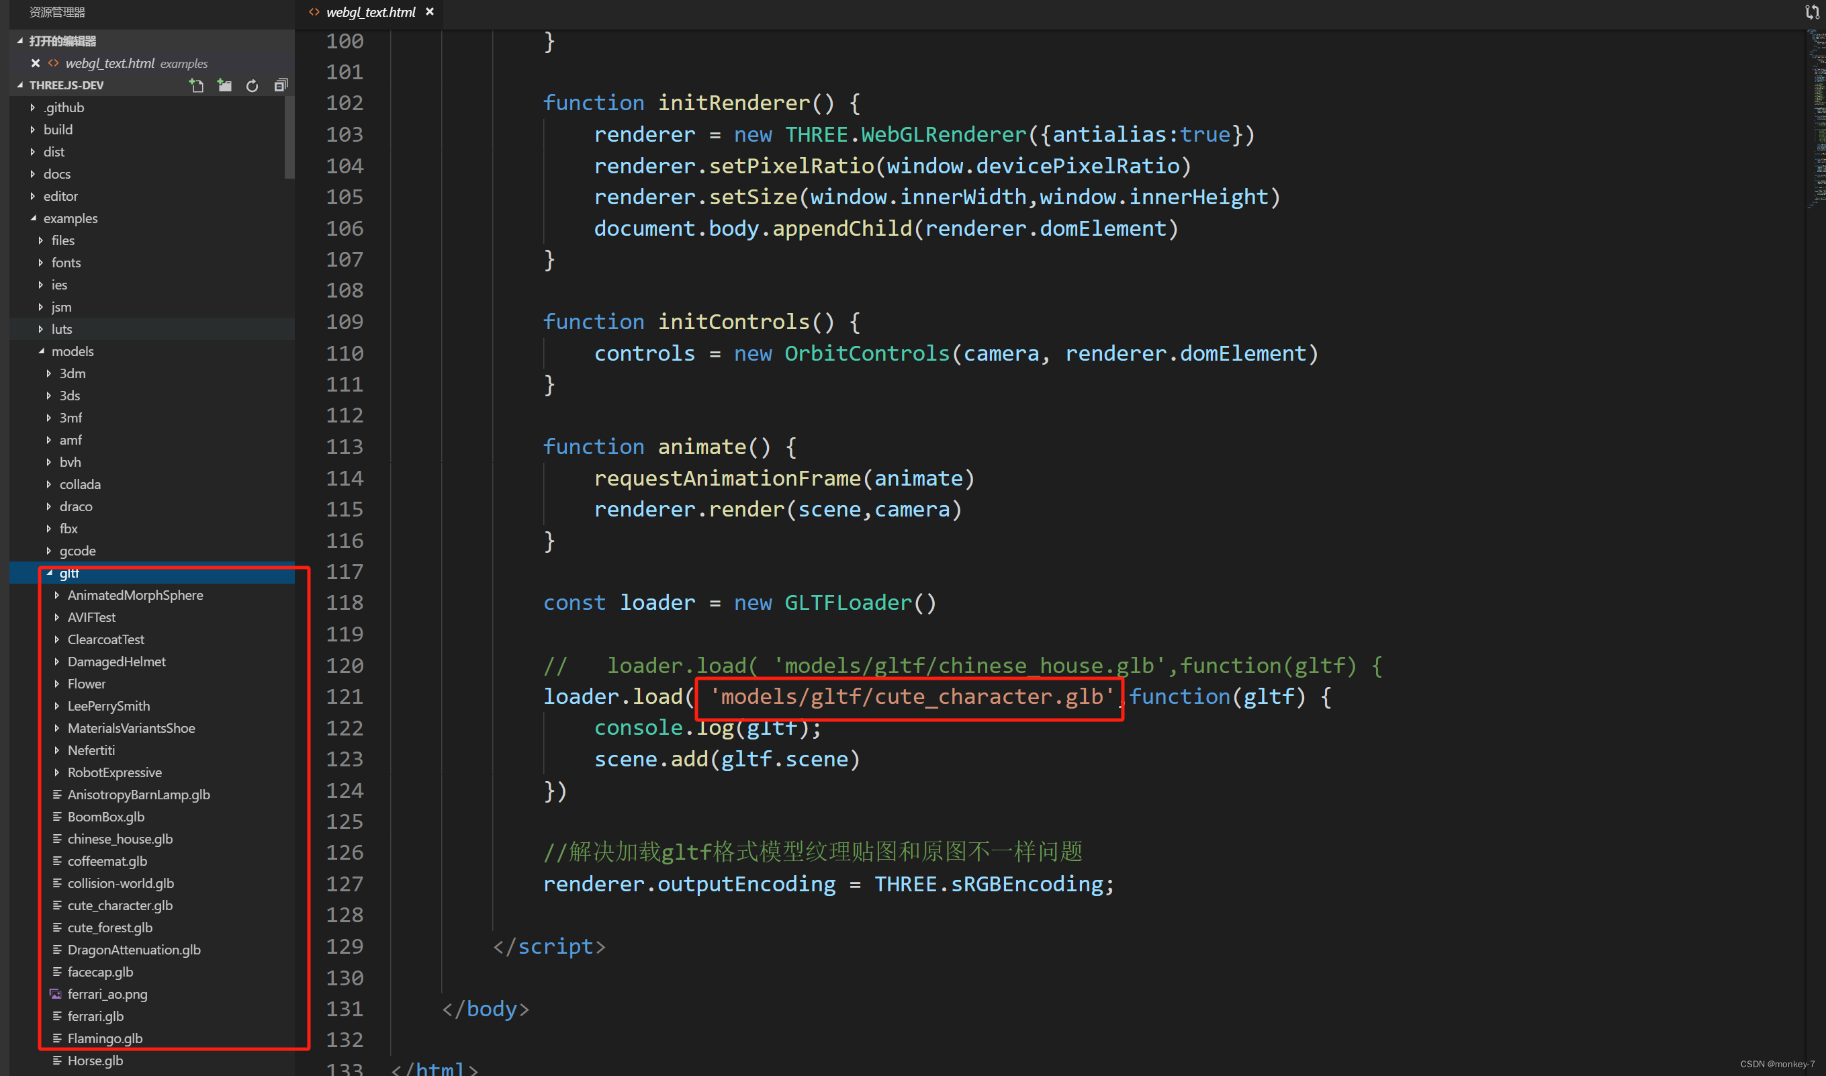Viewport: 1826px width, 1076px height.
Task: Refresh the explorer file tree
Action: click(253, 85)
